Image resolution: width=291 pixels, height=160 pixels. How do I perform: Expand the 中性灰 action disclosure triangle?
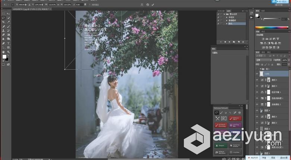(x=226, y=17)
